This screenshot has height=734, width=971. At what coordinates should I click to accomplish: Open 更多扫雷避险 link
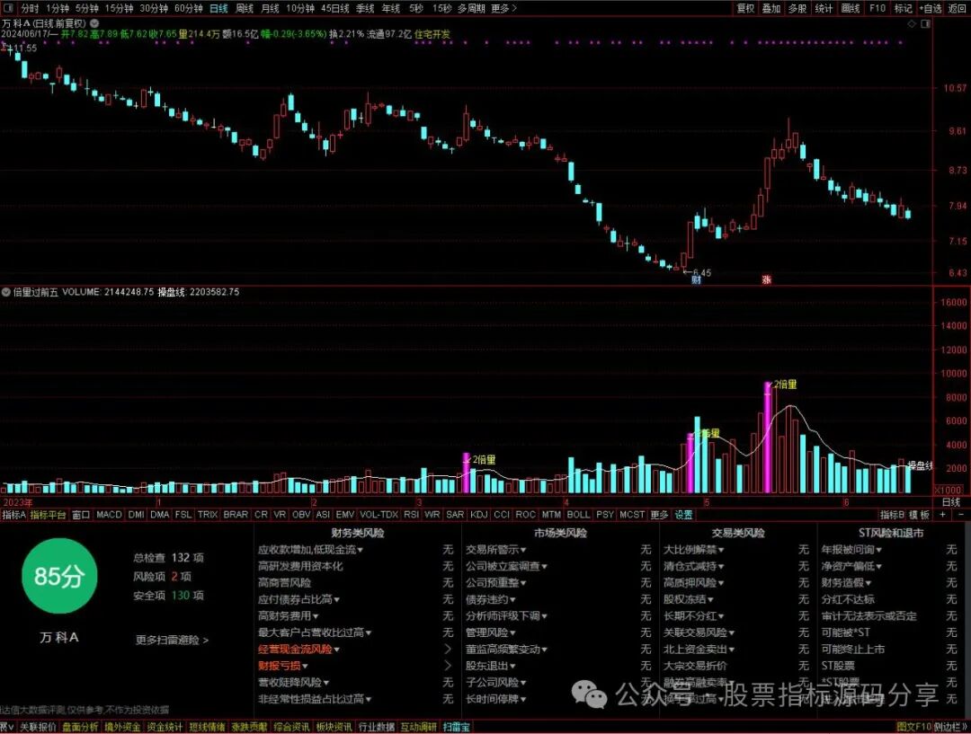(172, 640)
